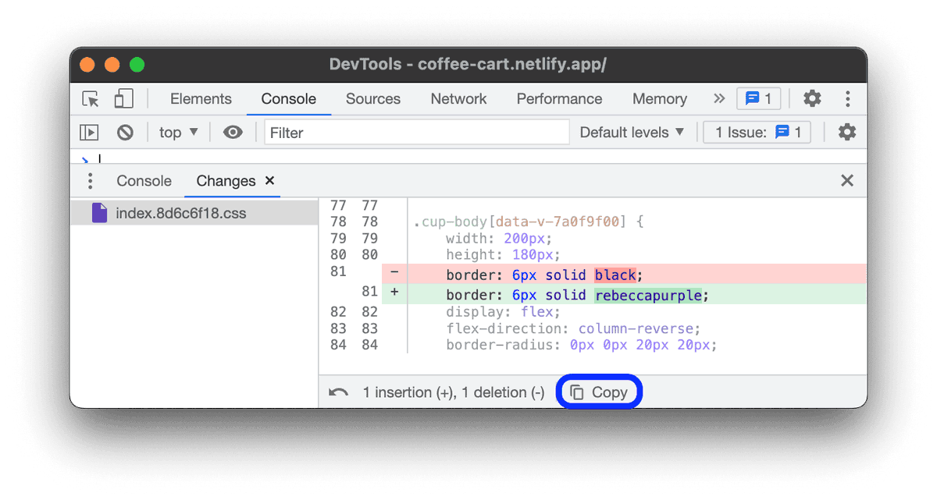Image resolution: width=937 pixels, height=500 pixels.
Task: Copy the CSS changes with the Copy button
Action: (x=599, y=392)
